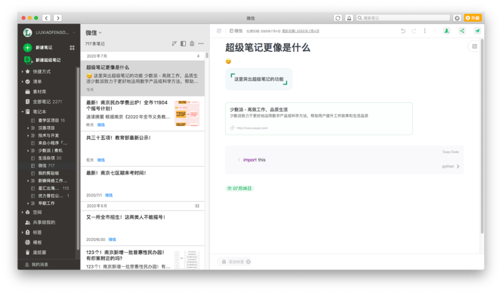Image resolution: width=502 pixels, height=293 pixels.
Task: Click the undo arrow in note toolbar
Action: click(403, 31)
